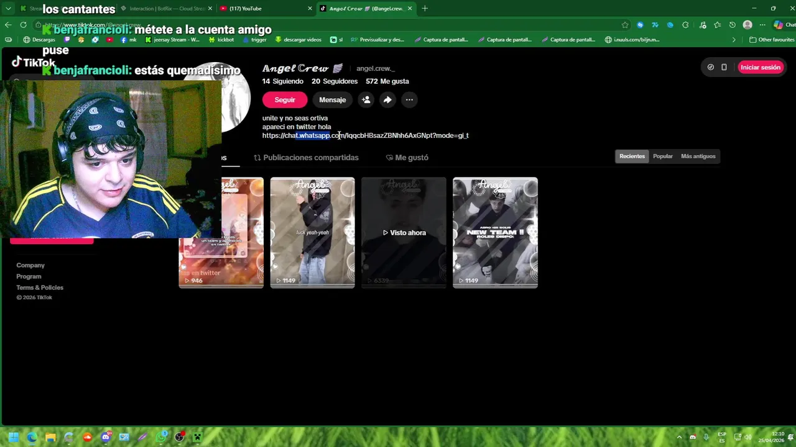Open the trigger bookmark
Screen dimensions: 796x447
tap(254, 40)
